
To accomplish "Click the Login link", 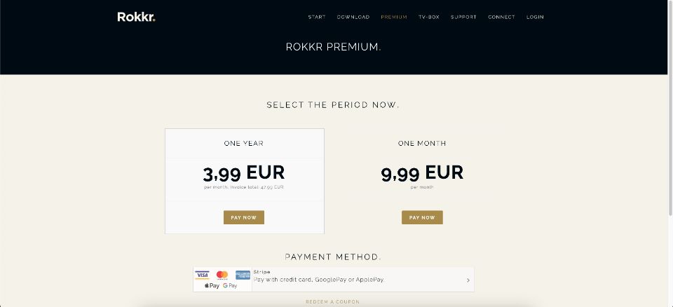I will click(x=535, y=18).
